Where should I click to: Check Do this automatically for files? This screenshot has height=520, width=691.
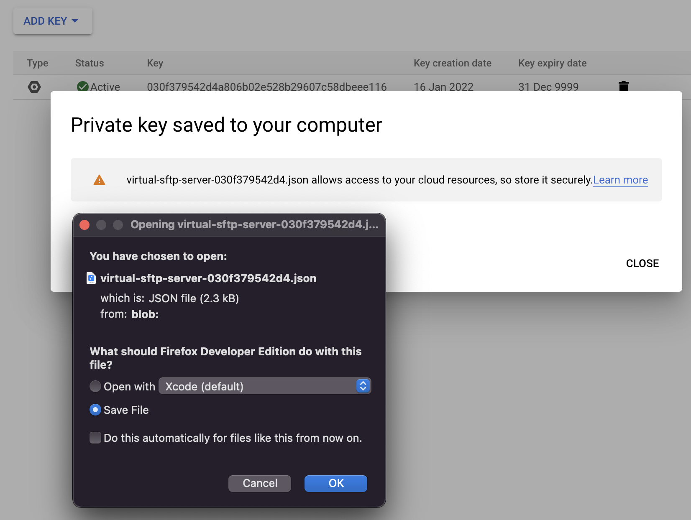[95, 438]
